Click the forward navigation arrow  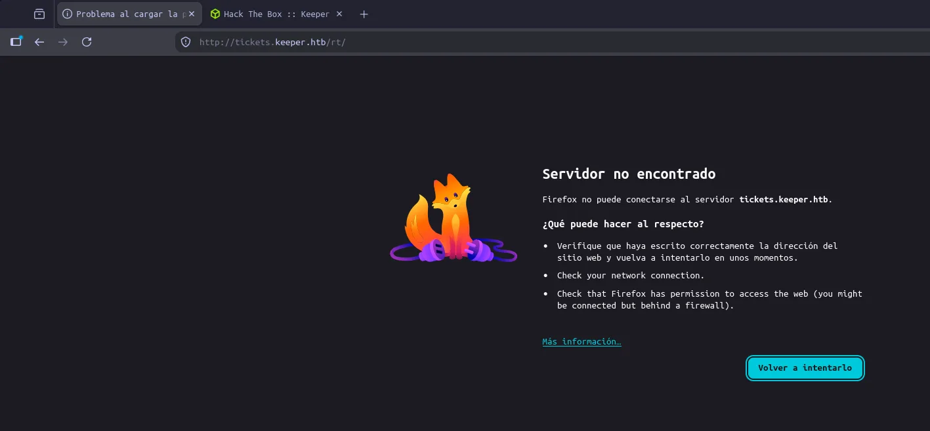63,42
